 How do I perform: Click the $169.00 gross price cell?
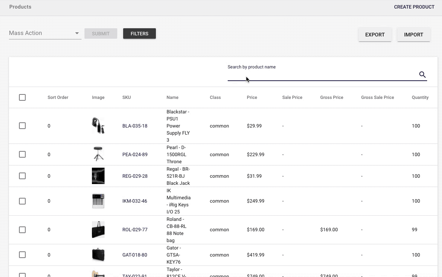tap(329, 230)
